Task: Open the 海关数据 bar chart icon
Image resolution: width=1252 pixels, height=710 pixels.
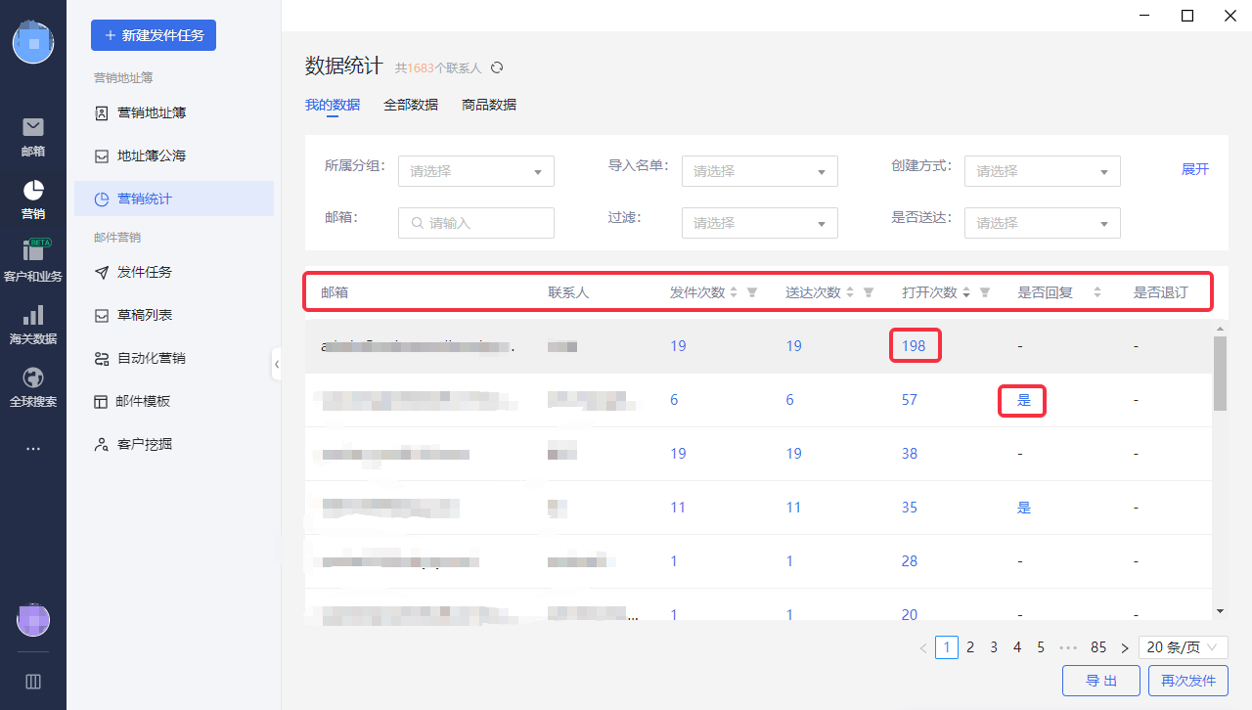Action: point(33,315)
